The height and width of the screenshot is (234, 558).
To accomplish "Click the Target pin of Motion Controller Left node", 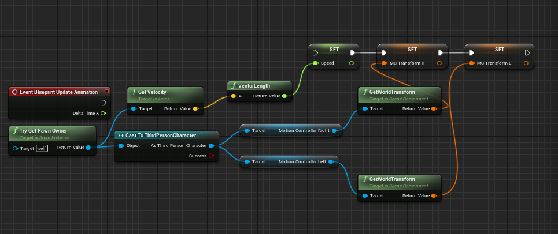I will [x=246, y=162].
